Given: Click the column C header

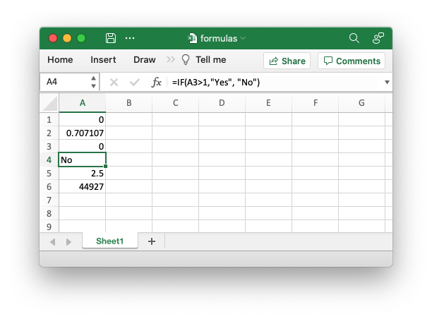Looking at the screenshot, I should pyautogui.click(x=175, y=103).
